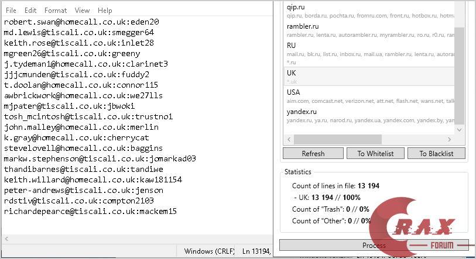476x259 pixels.
Task: Click the domain list's right scroll arrow
Action: [x=450, y=140]
